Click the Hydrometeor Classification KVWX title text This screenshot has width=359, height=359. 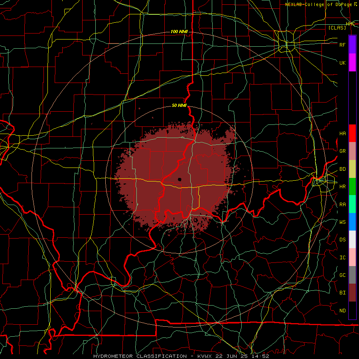click(181, 356)
